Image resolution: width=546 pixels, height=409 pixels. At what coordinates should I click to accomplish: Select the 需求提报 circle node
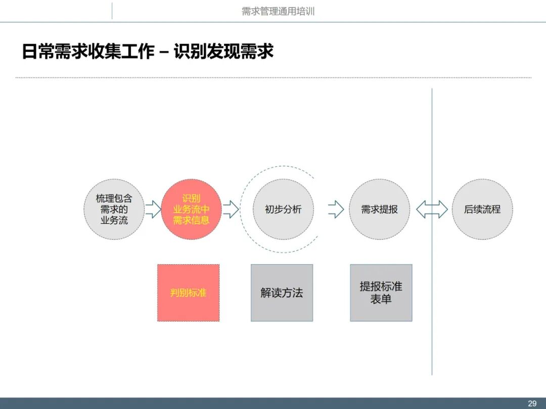click(379, 209)
